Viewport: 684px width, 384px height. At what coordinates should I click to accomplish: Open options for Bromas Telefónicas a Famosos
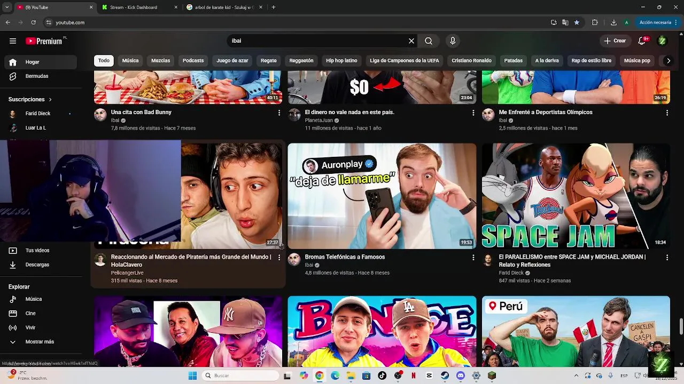(473, 258)
